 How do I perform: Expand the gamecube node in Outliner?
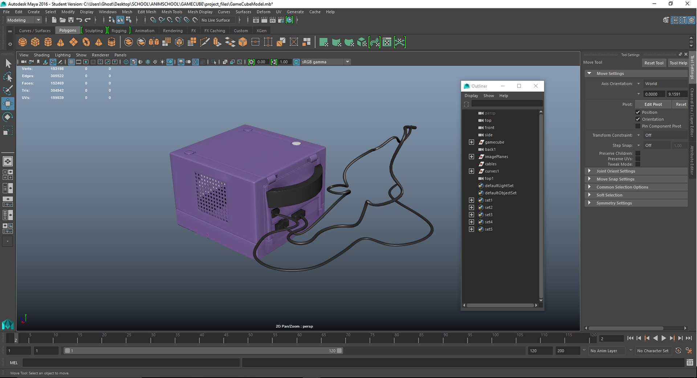pos(471,142)
